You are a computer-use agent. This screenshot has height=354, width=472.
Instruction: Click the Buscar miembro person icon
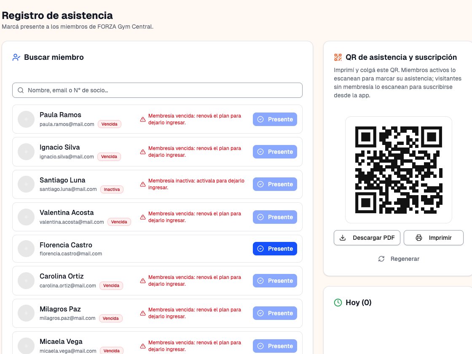point(16,57)
